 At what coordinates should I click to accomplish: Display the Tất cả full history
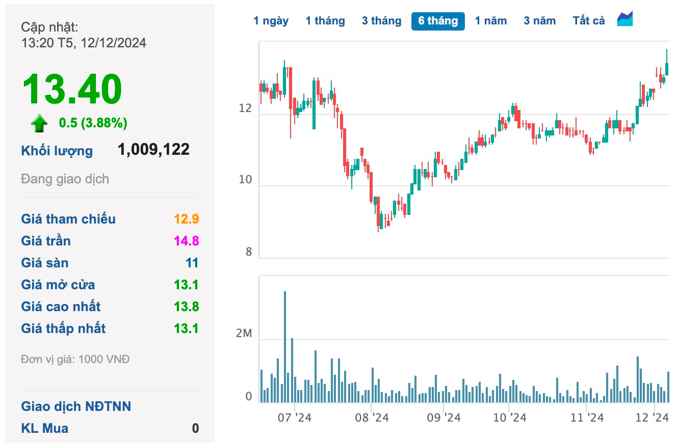(588, 21)
